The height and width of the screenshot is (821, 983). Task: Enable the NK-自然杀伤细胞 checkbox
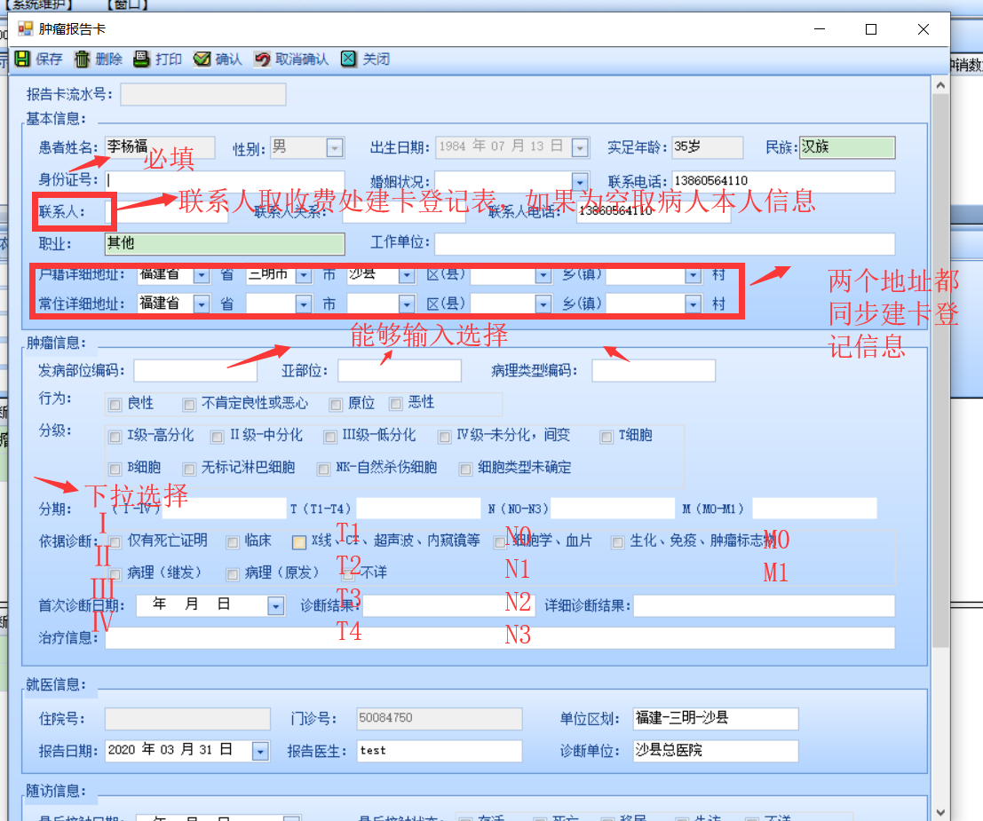pos(323,469)
